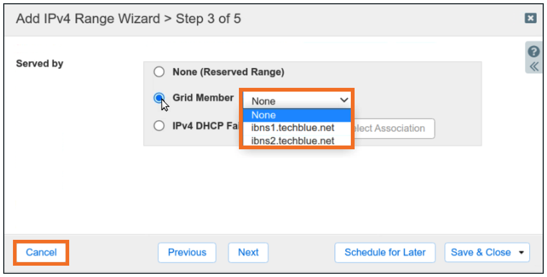Click the Served by field label
This screenshot has width=547, height=277.
tap(39, 64)
